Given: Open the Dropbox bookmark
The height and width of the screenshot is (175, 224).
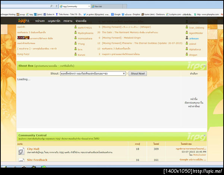Looking at the screenshot, I should [x=131, y=15].
